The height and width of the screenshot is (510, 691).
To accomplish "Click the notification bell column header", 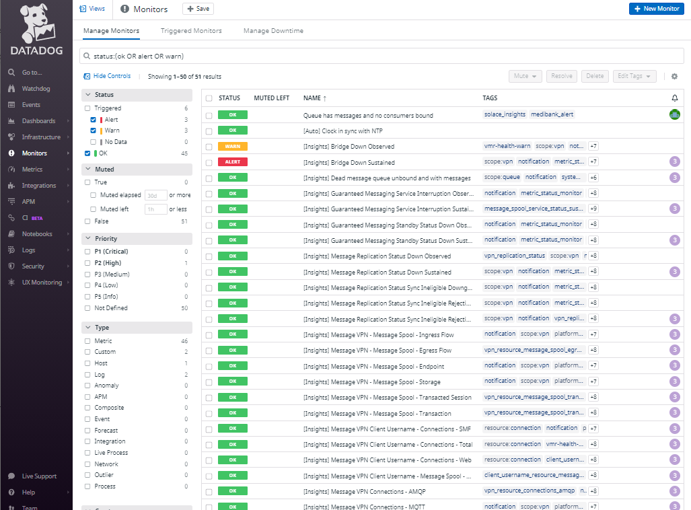I will pos(675,98).
